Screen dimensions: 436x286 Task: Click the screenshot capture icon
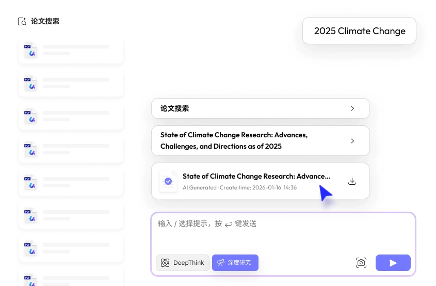(361, 263)
